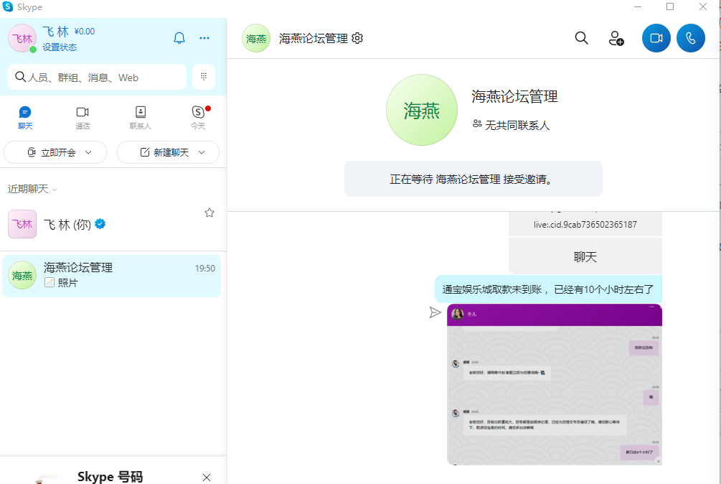Screen dimensions: 721x484
Task: Click the 海燕 header avatar
Action: (256, 38)
